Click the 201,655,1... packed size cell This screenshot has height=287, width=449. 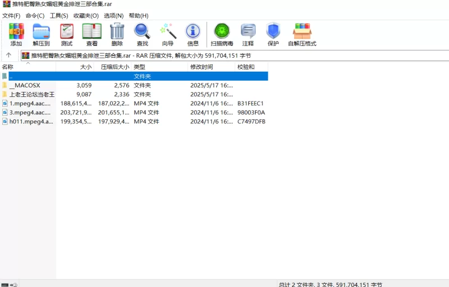point(114,113)
